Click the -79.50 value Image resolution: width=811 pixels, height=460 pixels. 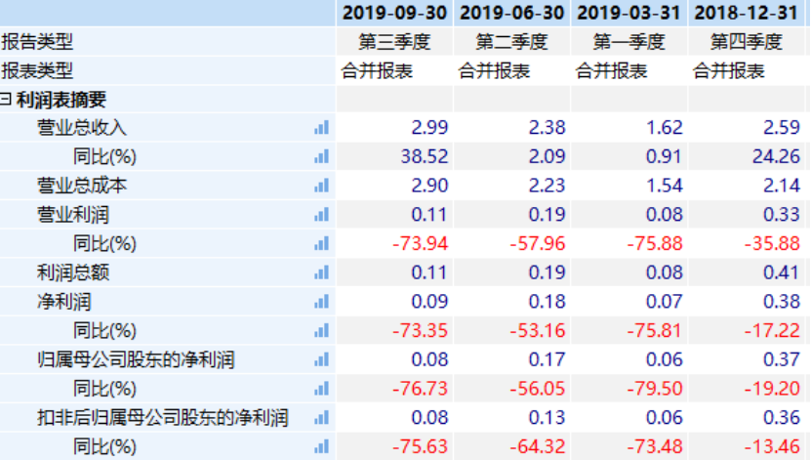(x=655, y=388)
